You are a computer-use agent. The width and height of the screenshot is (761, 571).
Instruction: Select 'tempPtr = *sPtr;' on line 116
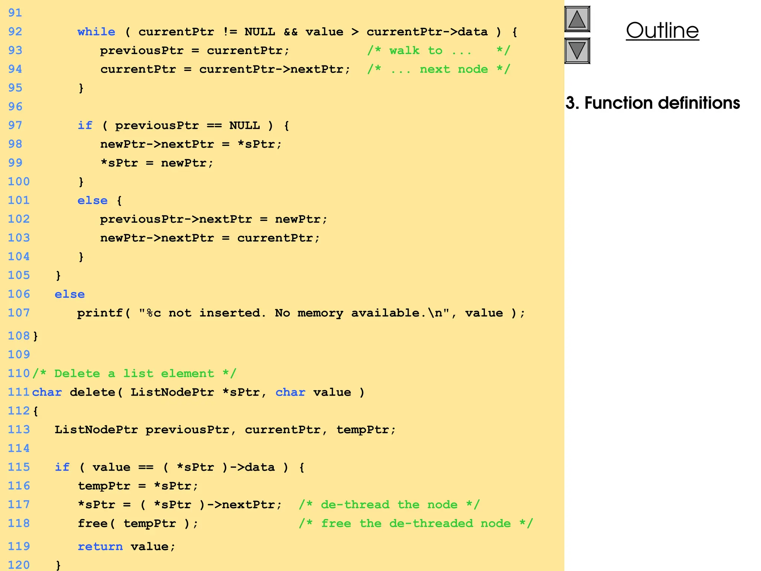(138, 486)
